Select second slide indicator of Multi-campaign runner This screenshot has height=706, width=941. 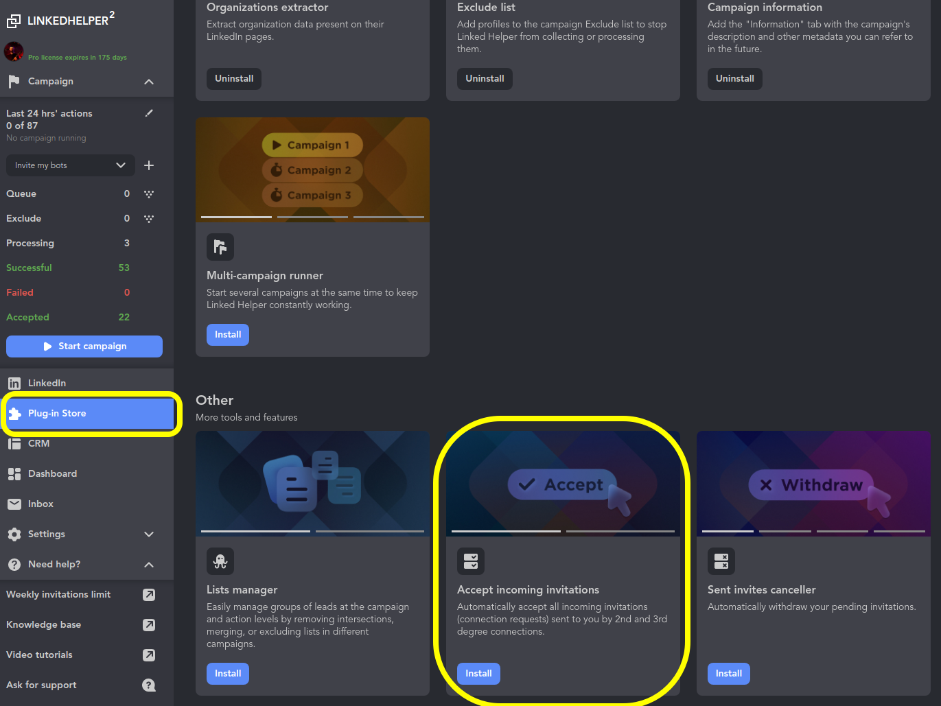click(312, 217)
